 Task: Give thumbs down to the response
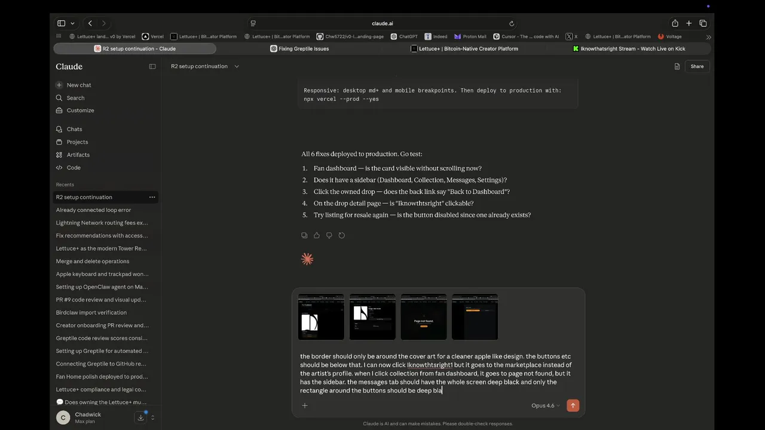click(329, 235)
